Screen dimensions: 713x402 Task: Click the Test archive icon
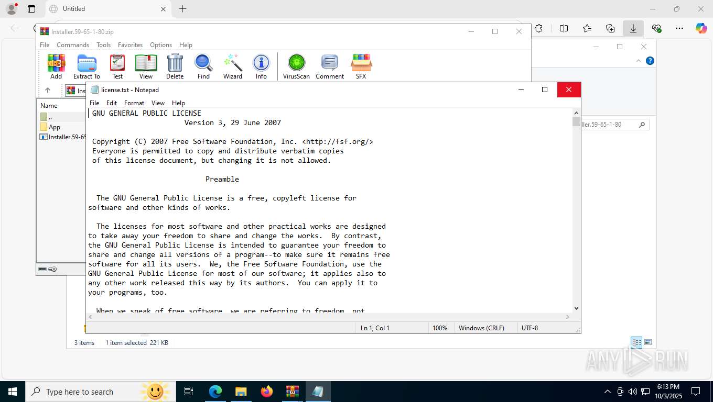pyautogui.click(x=117, y=66)
